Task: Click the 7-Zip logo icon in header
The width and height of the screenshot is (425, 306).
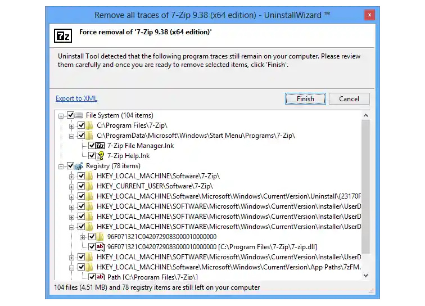Action: (x=63, y=36)
